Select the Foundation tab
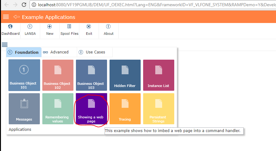276x151 pixels. point(24,52)
